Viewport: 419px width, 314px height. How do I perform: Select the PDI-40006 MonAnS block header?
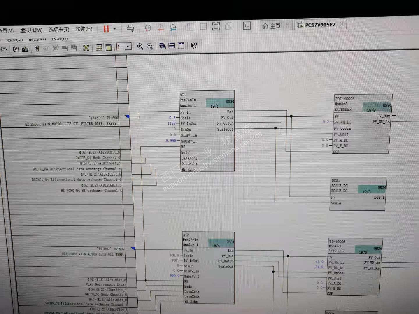(363, 104)
